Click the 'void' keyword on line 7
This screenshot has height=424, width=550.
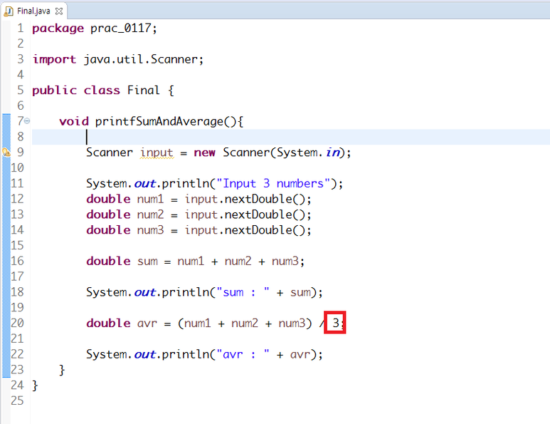[74, 122]
